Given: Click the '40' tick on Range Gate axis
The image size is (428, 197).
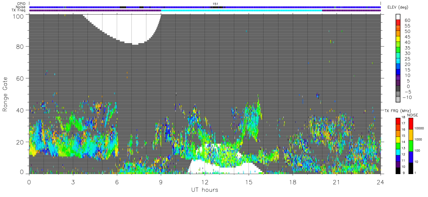Looking at the screenshot, I should (20, 110).
